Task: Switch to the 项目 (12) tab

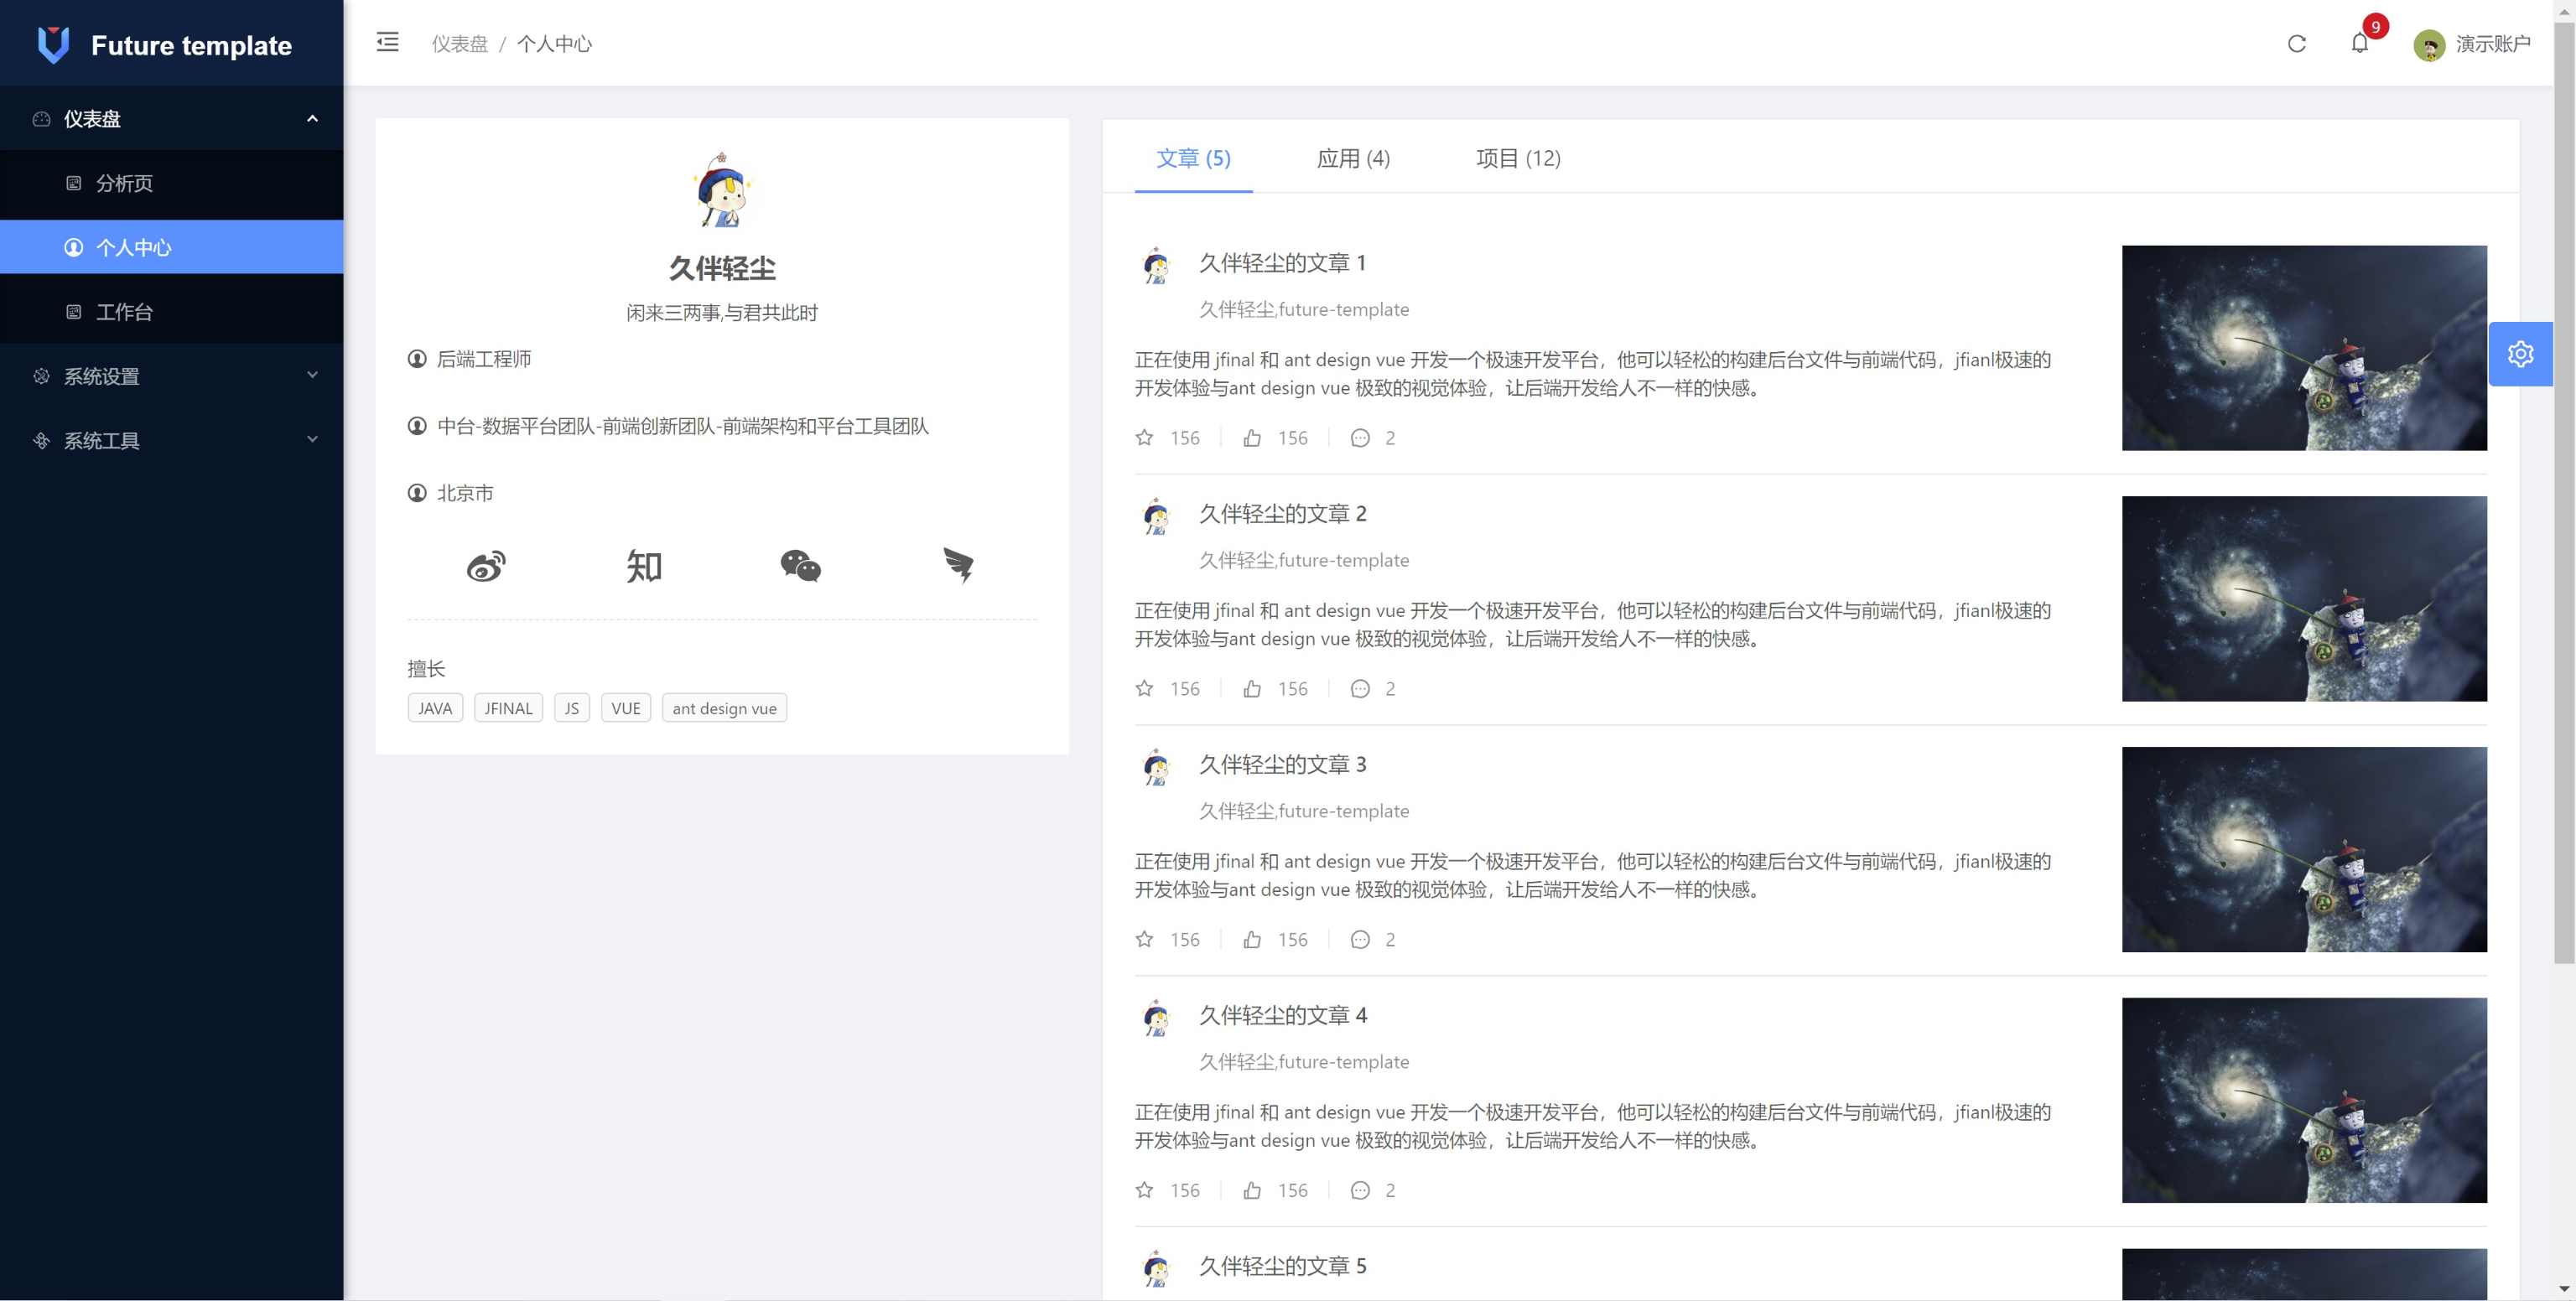Action: [1517, 158]
